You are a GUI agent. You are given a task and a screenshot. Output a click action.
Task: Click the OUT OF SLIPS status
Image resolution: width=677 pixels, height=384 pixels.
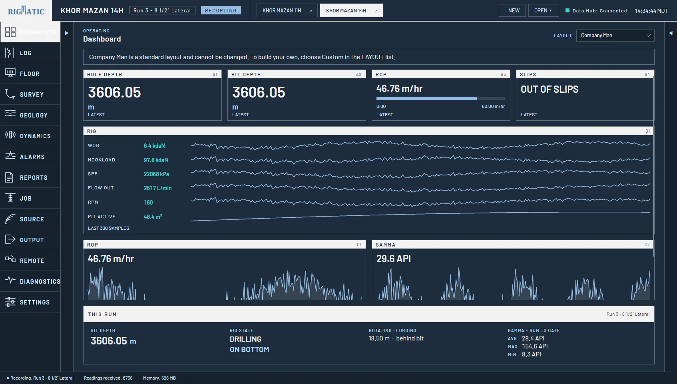(550, 90)
